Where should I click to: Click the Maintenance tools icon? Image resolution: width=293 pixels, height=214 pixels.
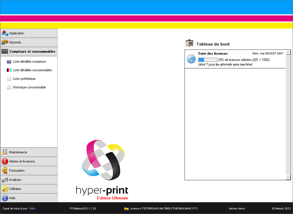click(x=4, y=152)
